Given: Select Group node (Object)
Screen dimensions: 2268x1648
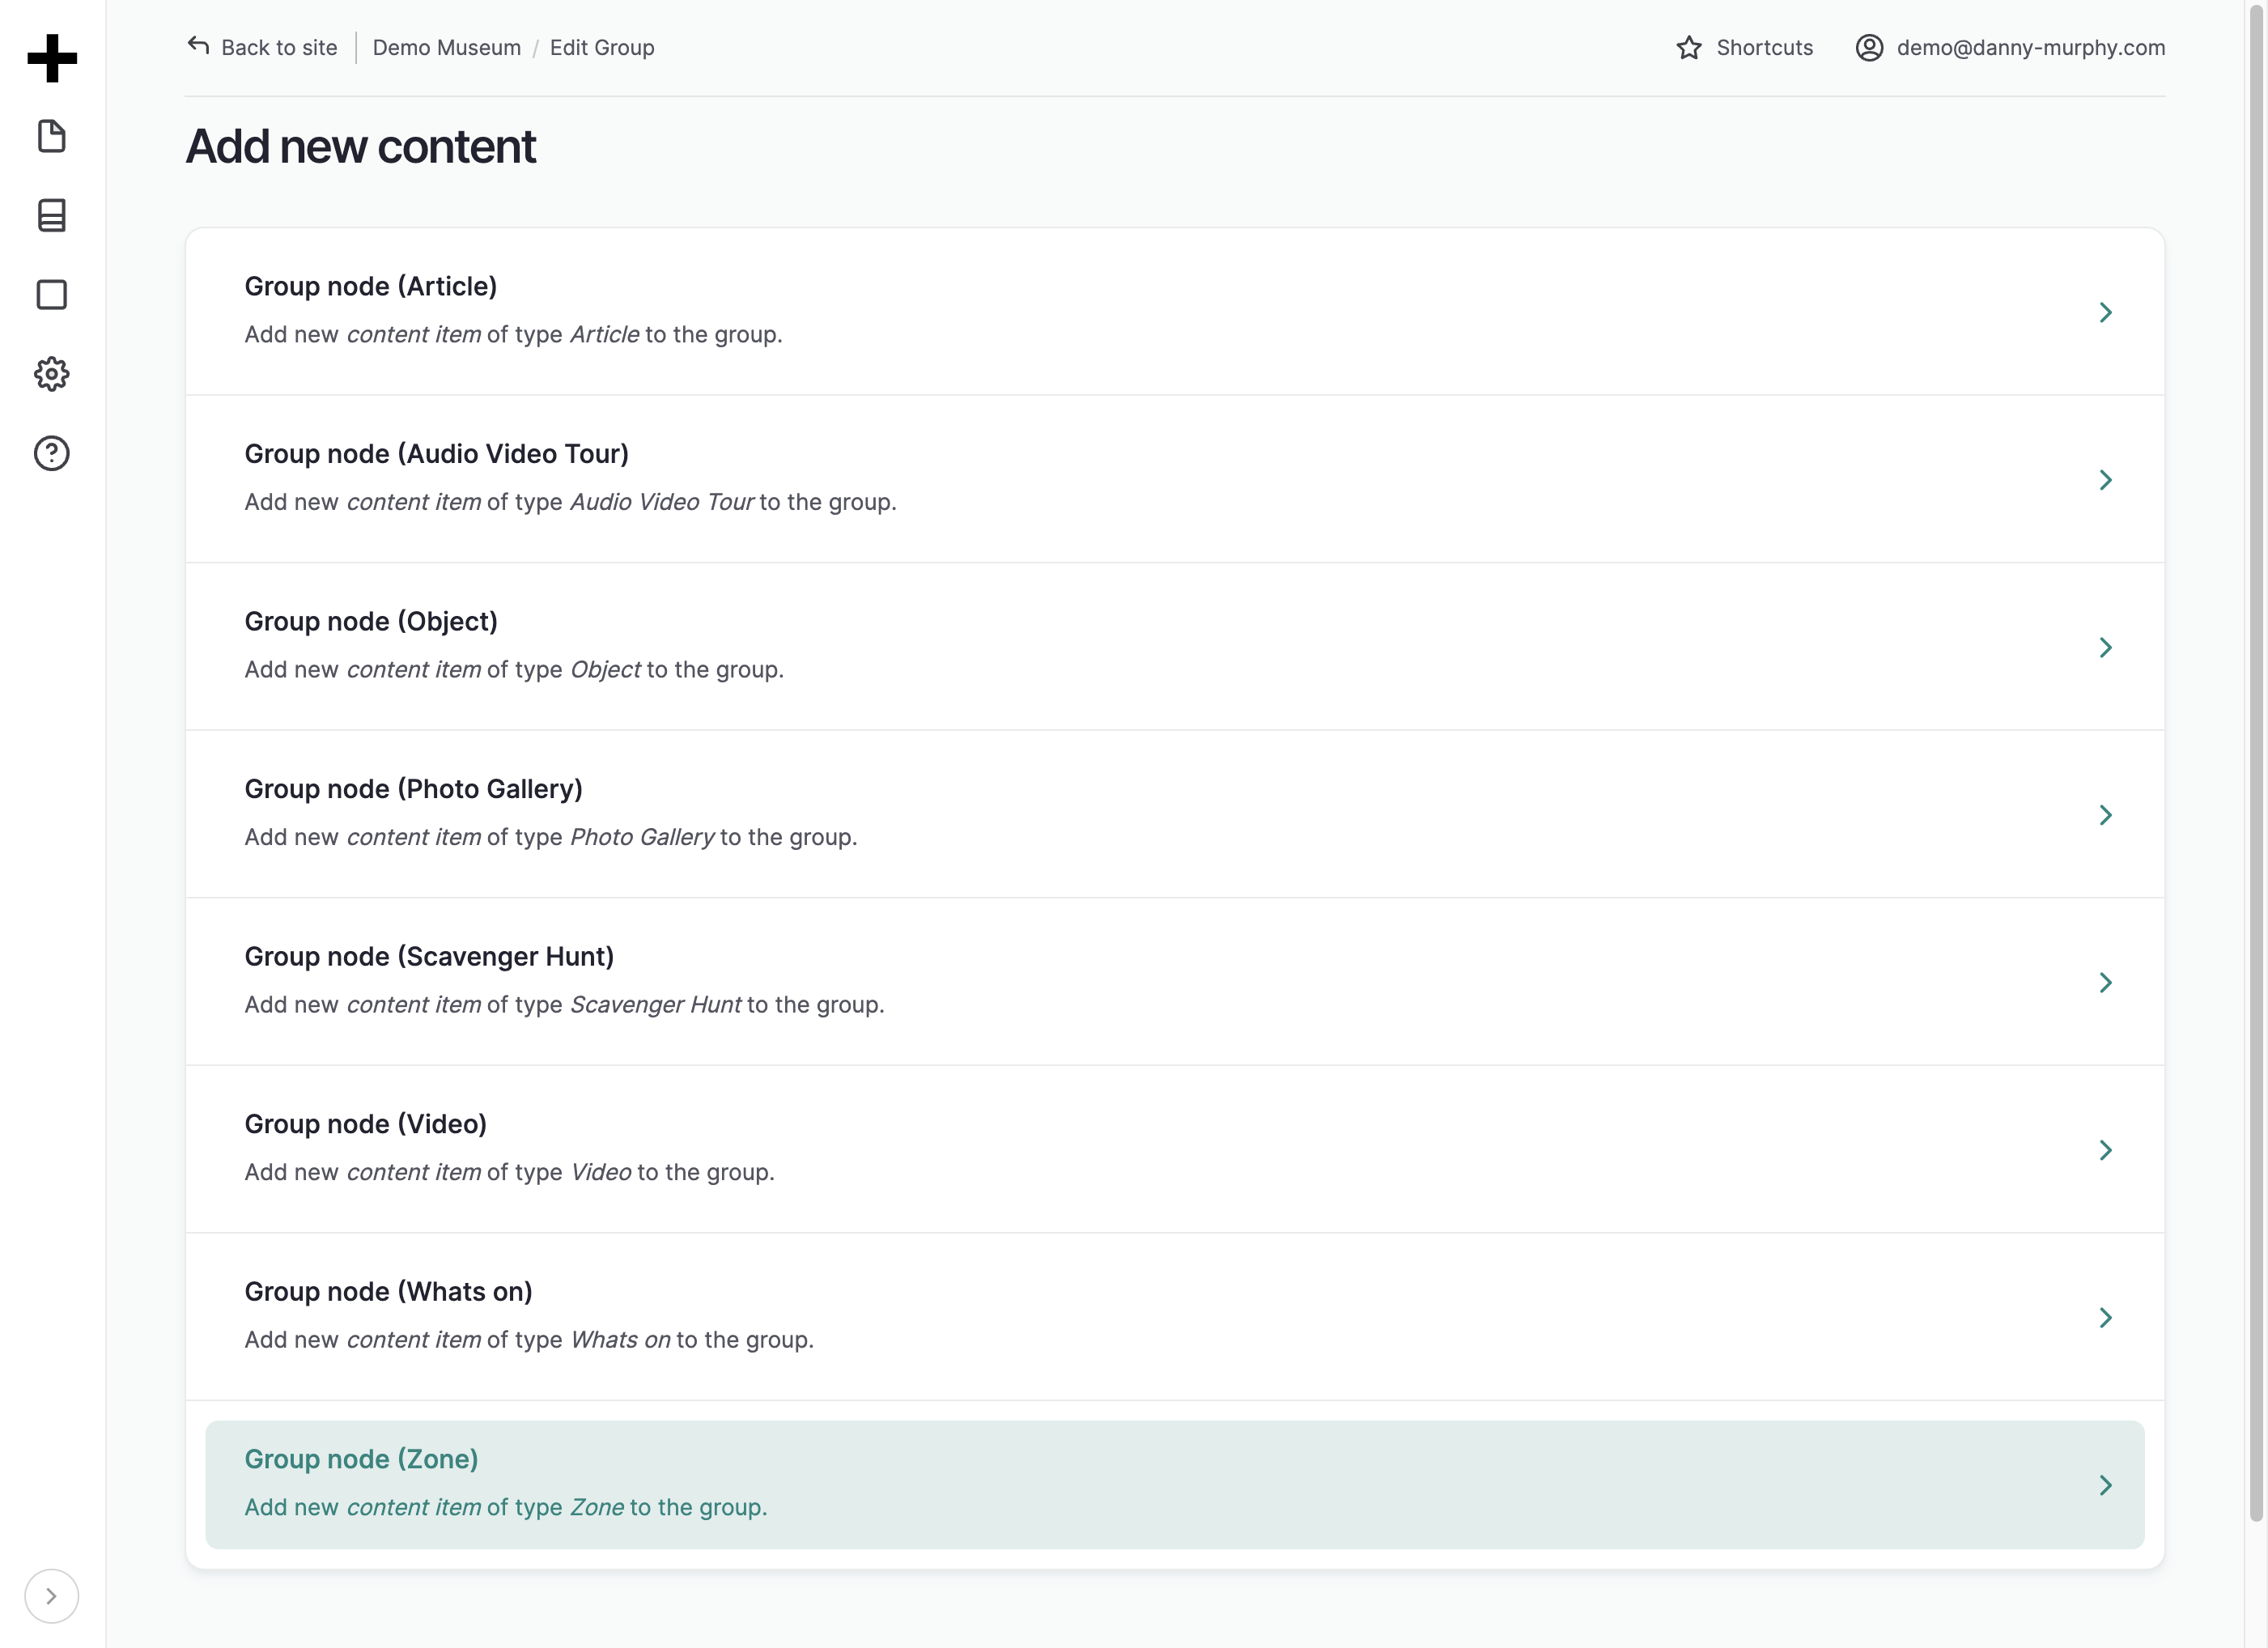Looking at the screenshot, I should point(1175,646).
